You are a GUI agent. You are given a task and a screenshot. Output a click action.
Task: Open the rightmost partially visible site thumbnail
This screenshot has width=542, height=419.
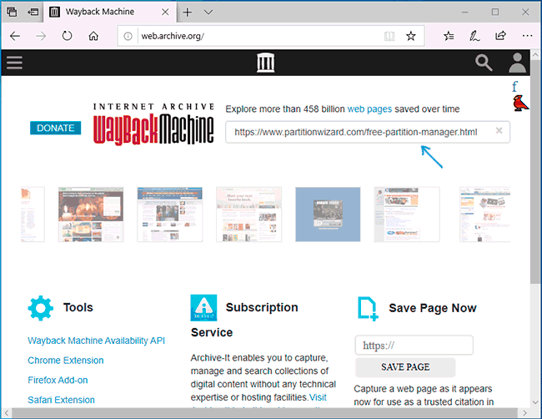(484, 215)
